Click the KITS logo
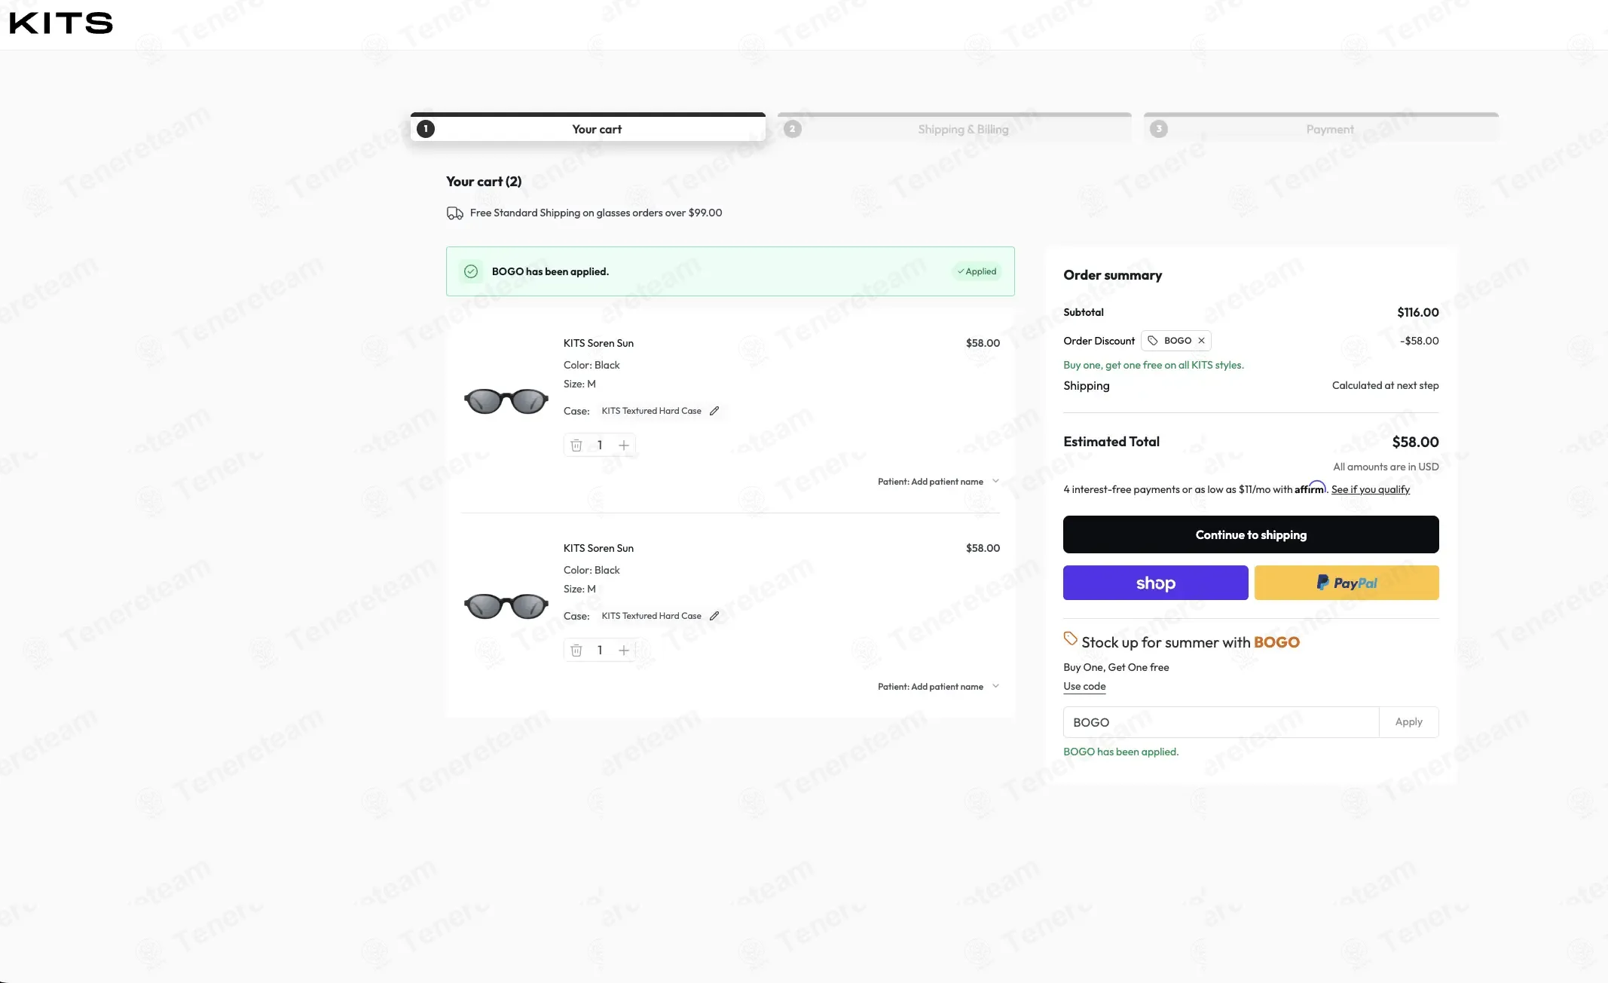1608x983 pixels. (61, 23)
